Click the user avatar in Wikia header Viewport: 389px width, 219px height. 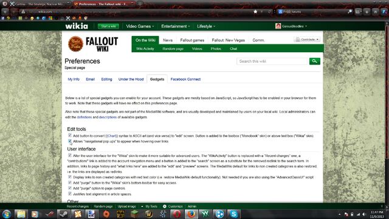click(x=278, y=26)
